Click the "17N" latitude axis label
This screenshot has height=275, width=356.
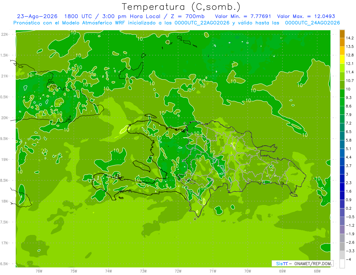pos(4,243)
